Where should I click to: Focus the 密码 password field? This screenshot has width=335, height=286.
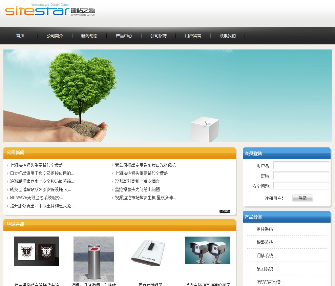(301, 176)
